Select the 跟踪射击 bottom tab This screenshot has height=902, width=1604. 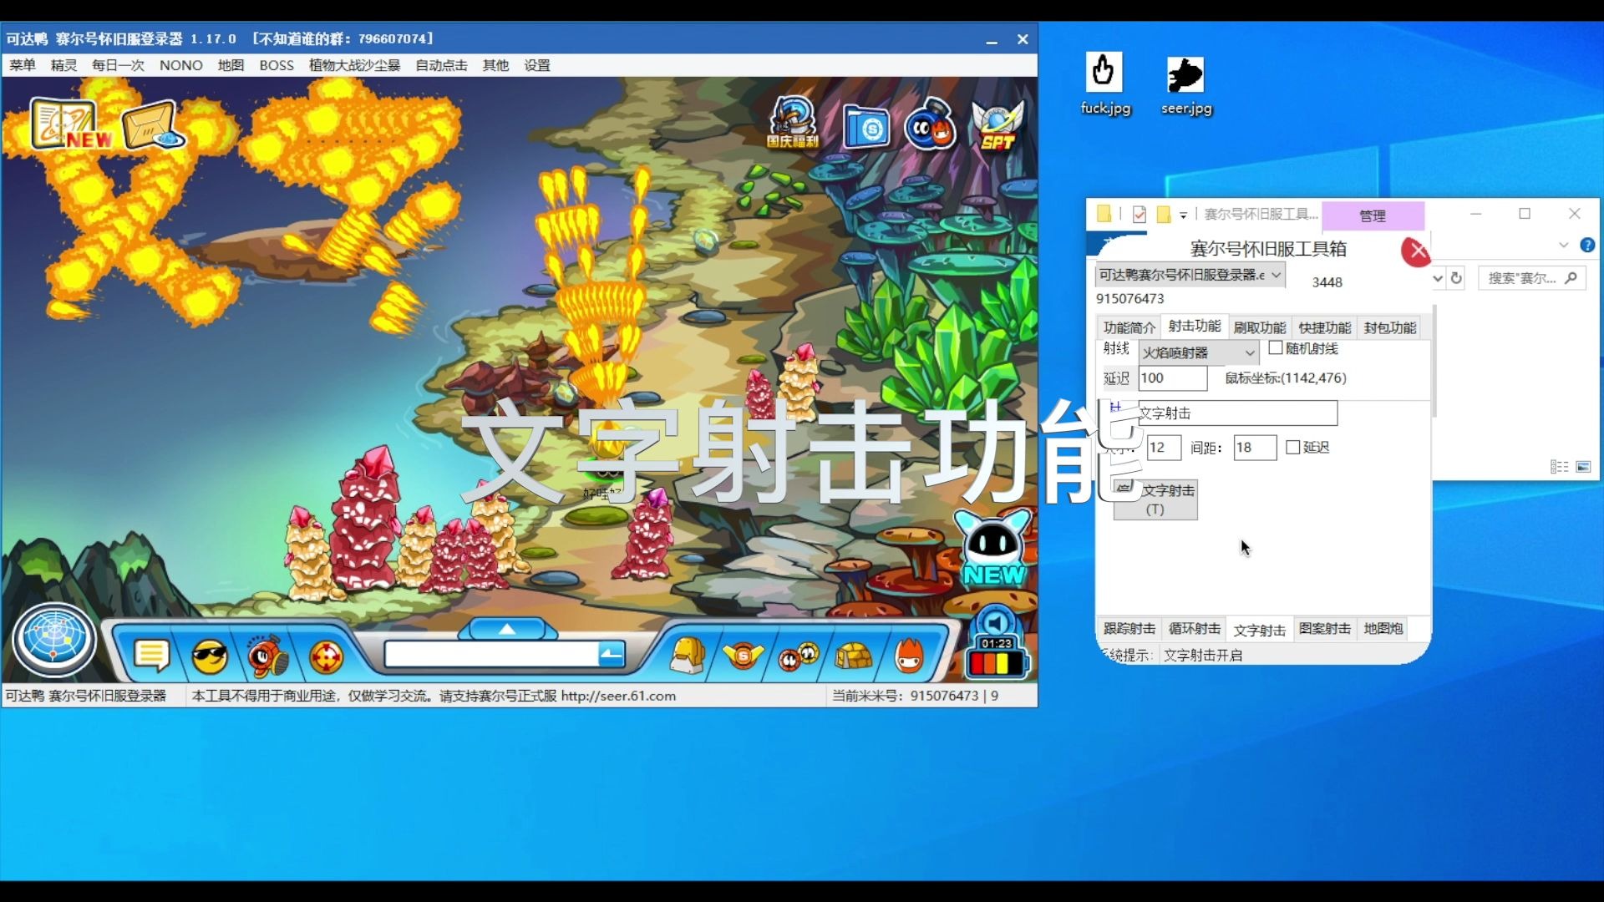tap(1129, 628)
